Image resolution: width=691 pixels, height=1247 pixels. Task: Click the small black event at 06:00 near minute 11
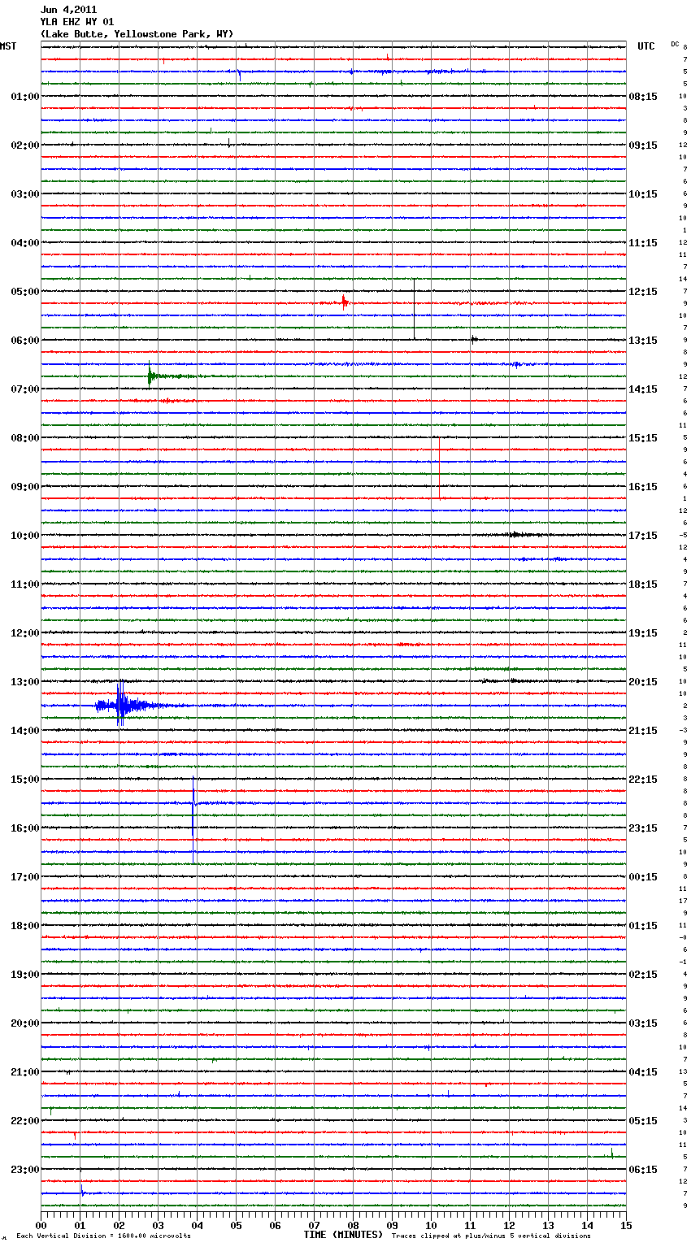(473, 340)
